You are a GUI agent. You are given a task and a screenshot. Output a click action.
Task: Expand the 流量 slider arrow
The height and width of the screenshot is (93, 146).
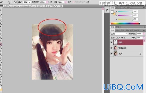coord(66,2)
